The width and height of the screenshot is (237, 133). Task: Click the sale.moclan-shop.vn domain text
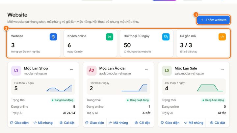[189, 74]
